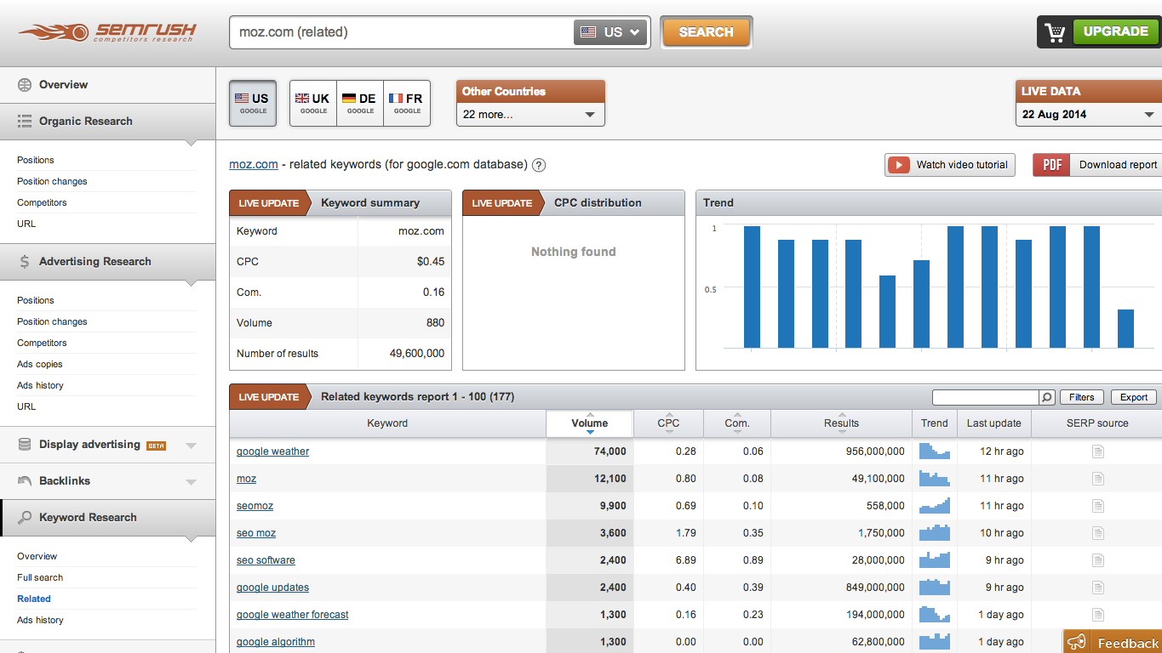Image resolution: width=1162 pixels, height=653 pixels.
Task: Open Organic Research Competitors
Action: pos(42,202)
